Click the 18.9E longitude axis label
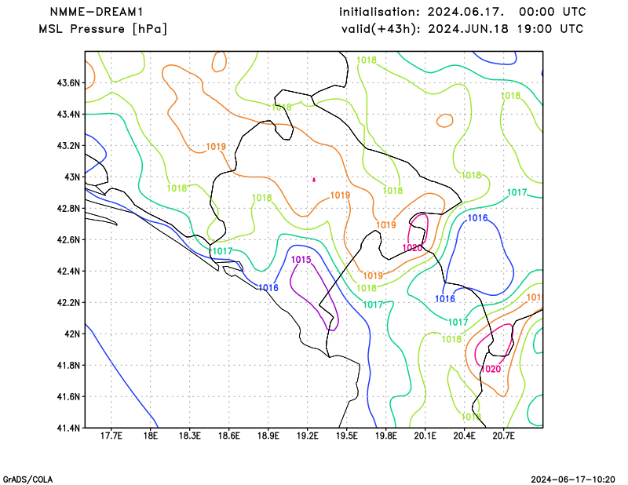Image resolution: width=628 pixels, height=485 pixels. (268, 436)
